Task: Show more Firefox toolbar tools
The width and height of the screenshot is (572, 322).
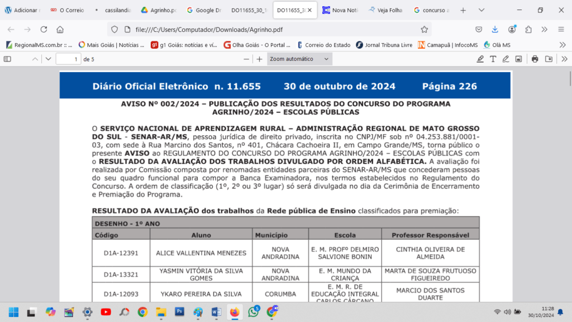Action: pos(545,30)
